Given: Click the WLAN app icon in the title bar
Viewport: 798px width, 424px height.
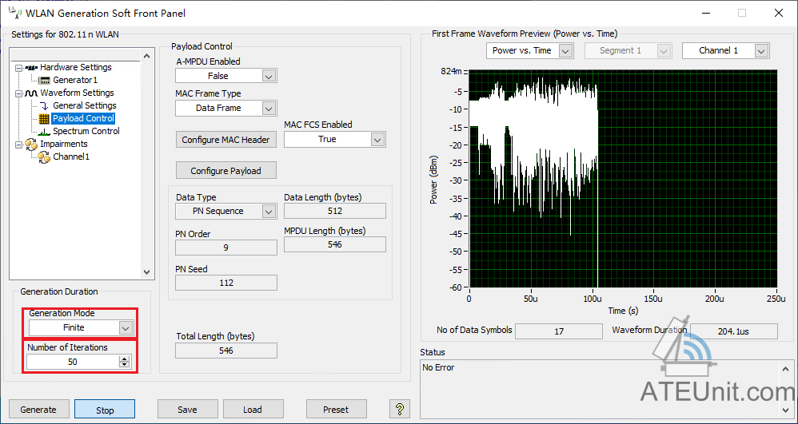Looking at the screenshot, I should pos(14,12).
